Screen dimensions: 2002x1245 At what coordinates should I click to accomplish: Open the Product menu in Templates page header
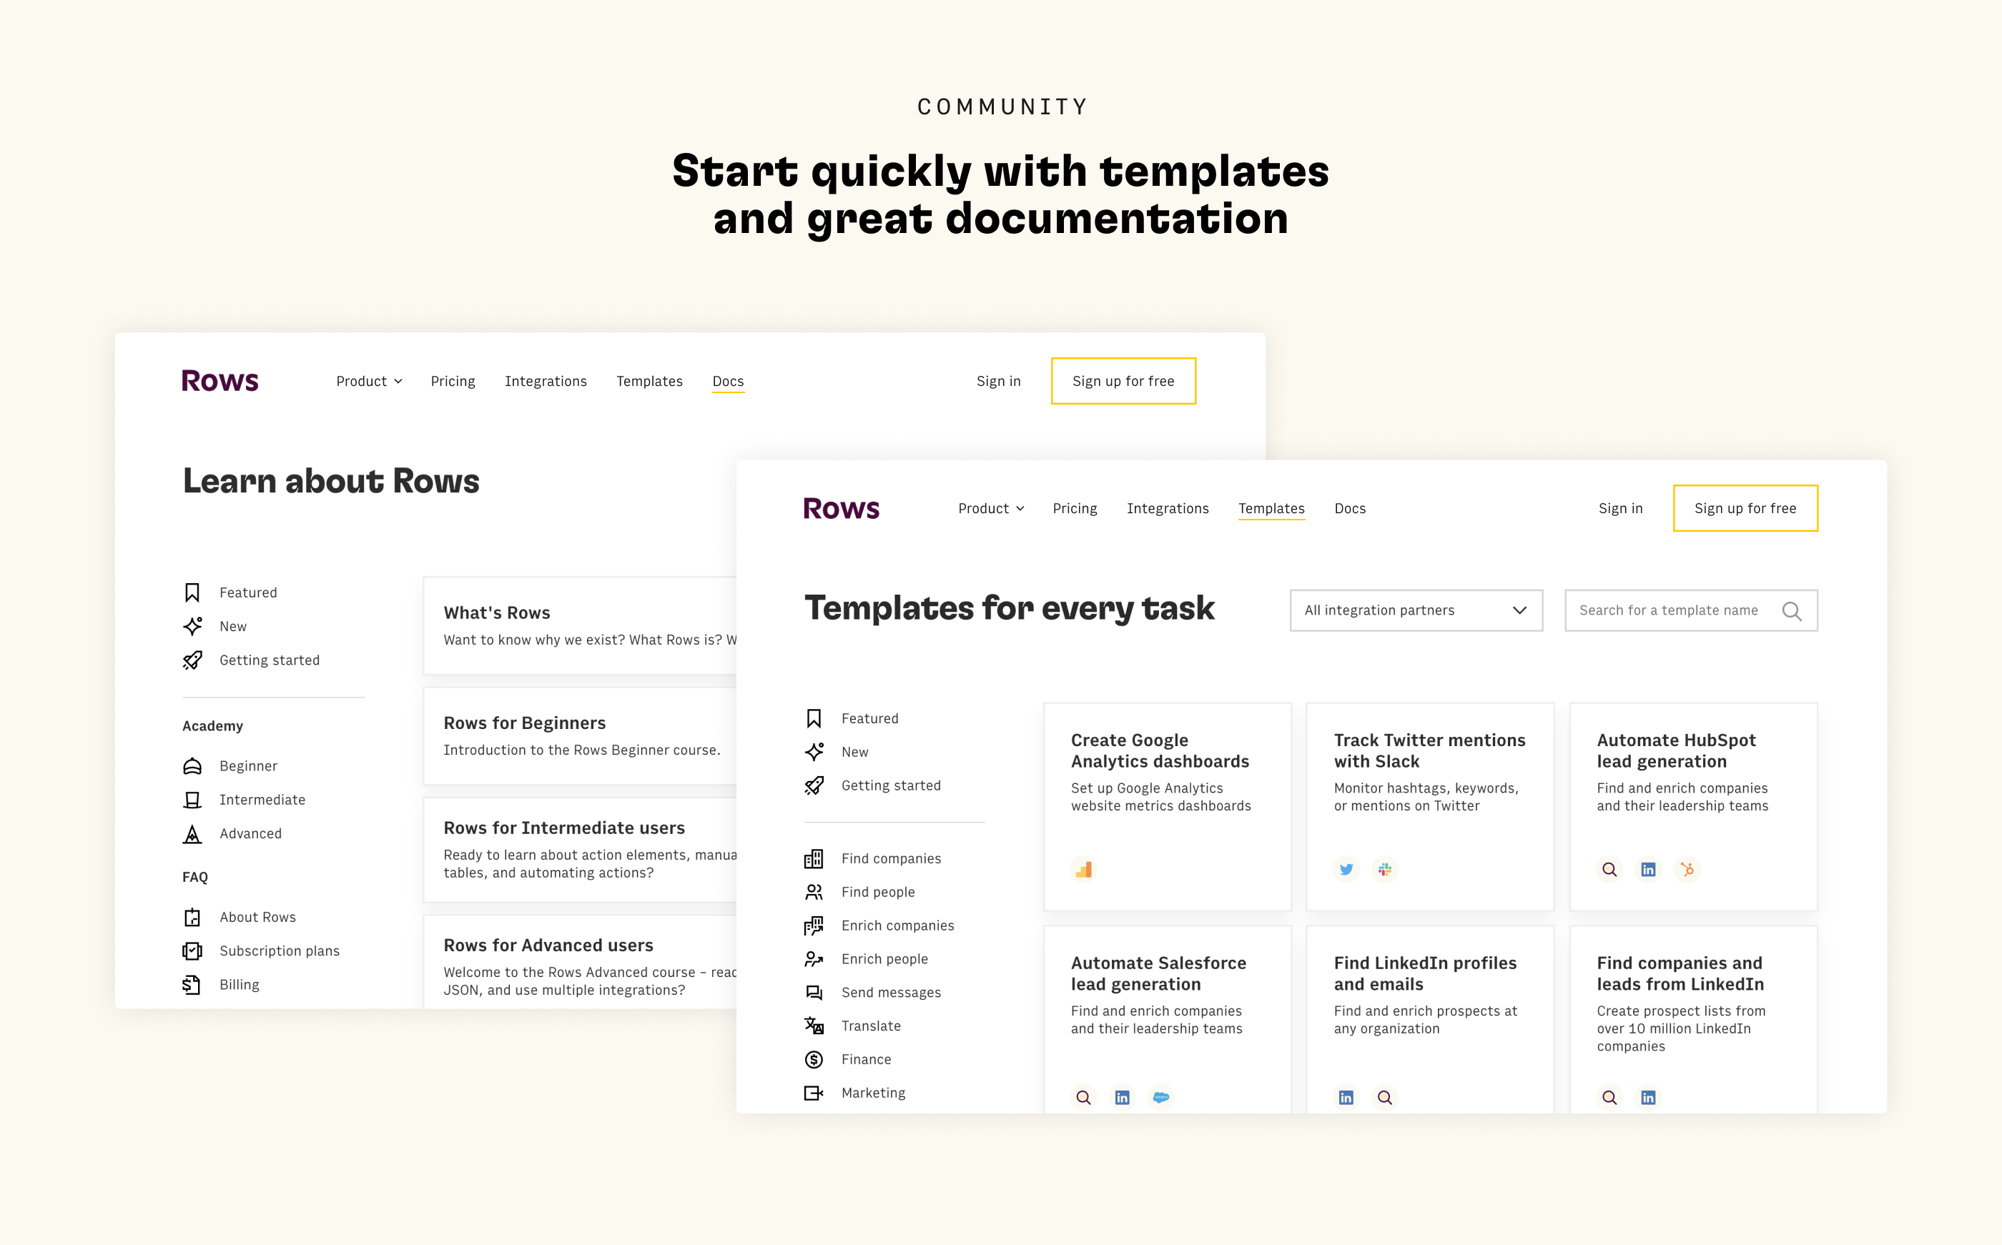991,509
